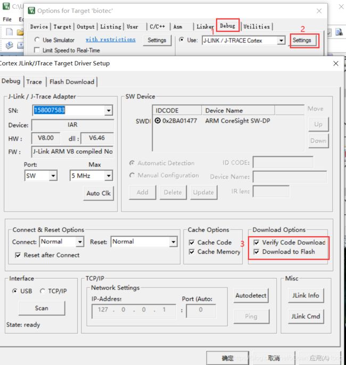Toggle Cache Code checkbox

192,243
